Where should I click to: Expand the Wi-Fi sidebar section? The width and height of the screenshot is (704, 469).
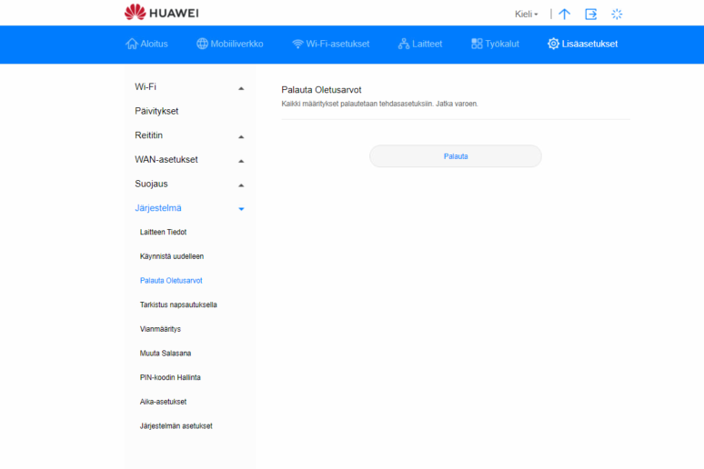coord(241,88)
